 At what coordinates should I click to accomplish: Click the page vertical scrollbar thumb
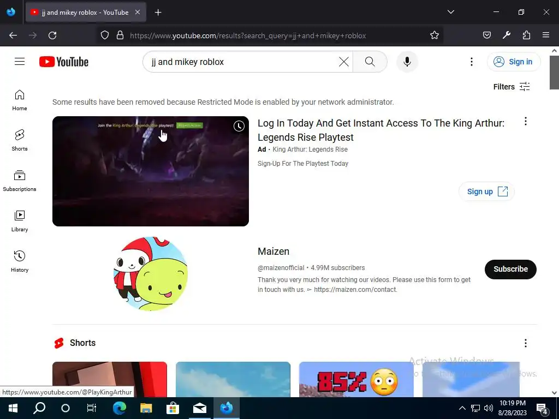coord(554,73)
